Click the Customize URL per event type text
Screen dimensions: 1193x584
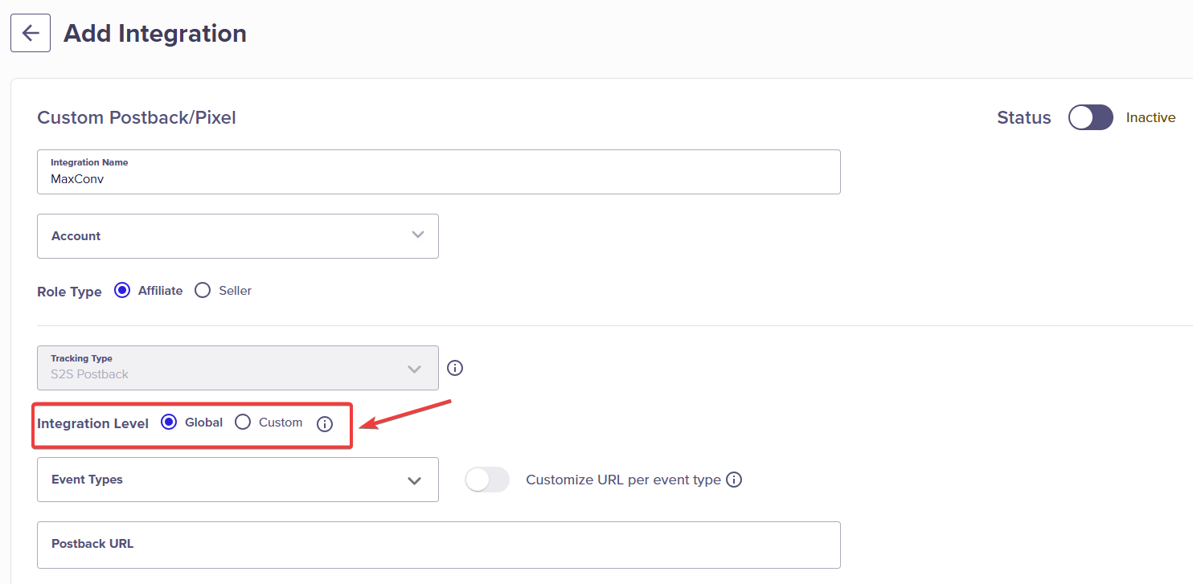[x=623, y=480]
